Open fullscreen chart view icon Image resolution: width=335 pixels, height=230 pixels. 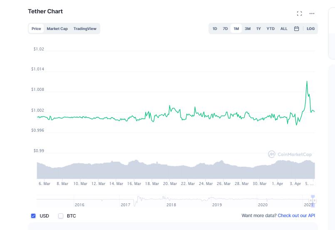coord(299,14)
